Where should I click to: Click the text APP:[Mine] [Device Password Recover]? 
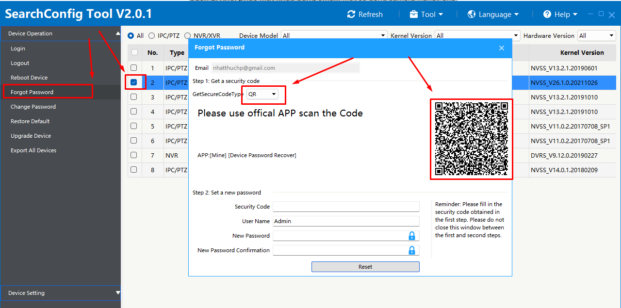pyautogui.click(x=247, y=155)
